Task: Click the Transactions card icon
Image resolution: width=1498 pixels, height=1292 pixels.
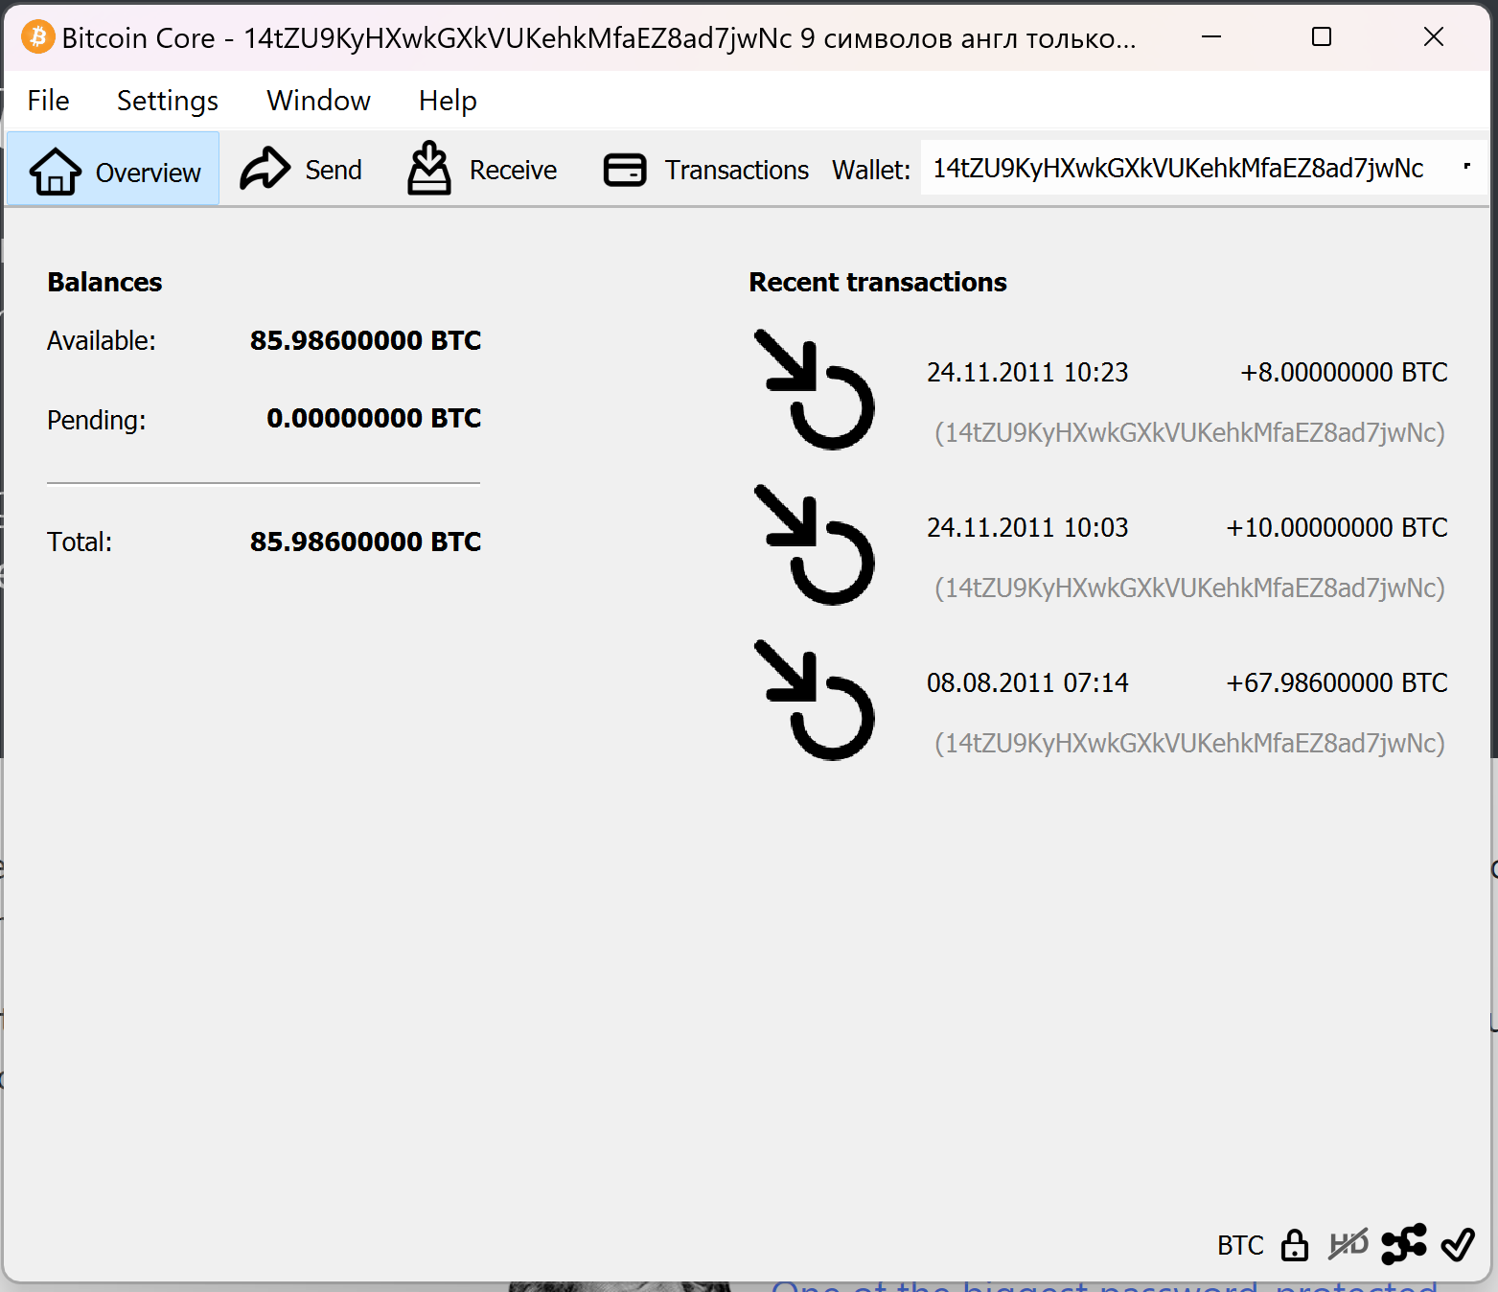Action: pos(625,170)
